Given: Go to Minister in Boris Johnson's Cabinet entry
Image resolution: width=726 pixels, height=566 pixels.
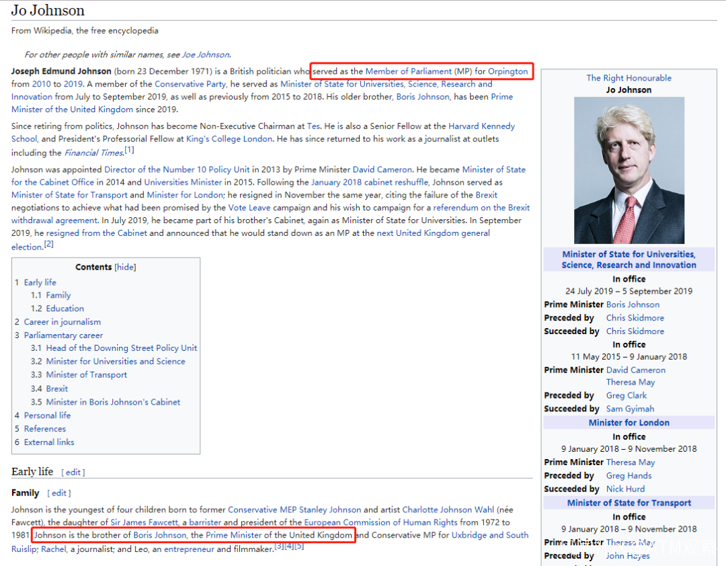Looking at the screenshot, I should [113, 402].
